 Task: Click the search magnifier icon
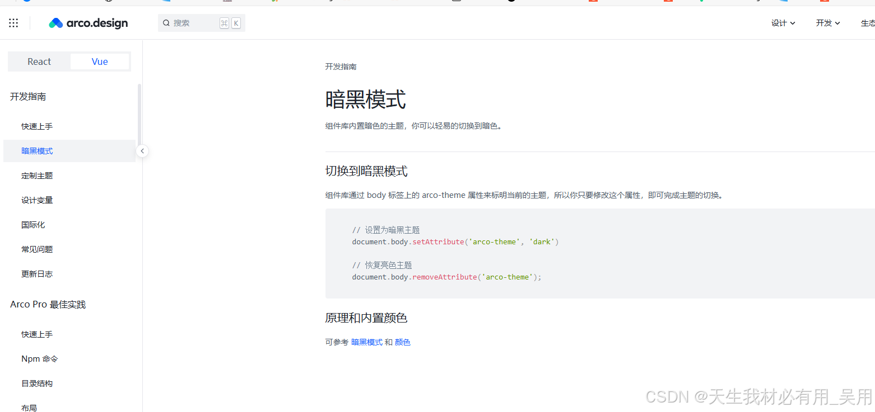(166, 23)
